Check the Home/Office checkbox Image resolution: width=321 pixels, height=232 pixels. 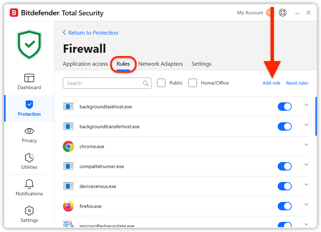tap(193, 83)
